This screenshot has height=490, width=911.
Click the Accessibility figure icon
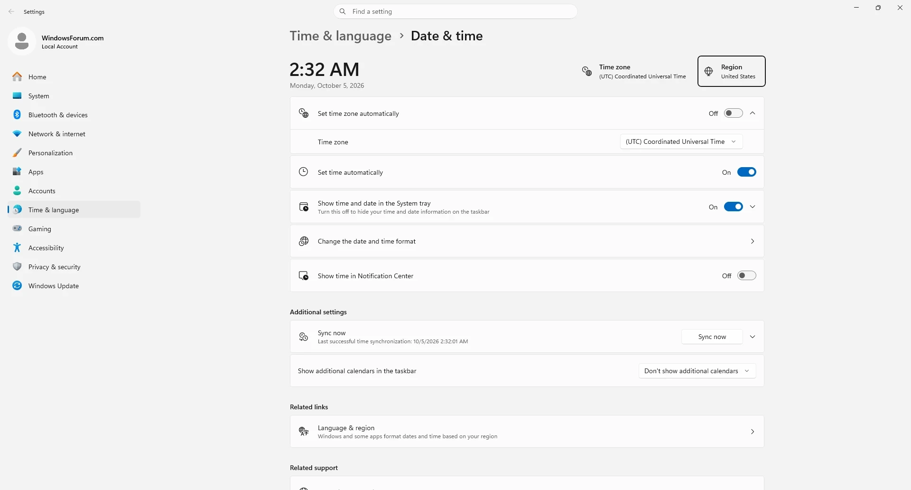coord(17,248)
